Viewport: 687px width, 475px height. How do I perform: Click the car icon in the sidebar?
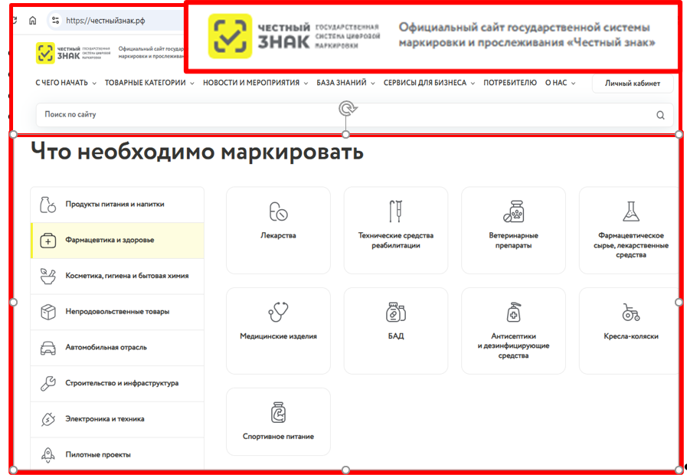pos(47,348)
